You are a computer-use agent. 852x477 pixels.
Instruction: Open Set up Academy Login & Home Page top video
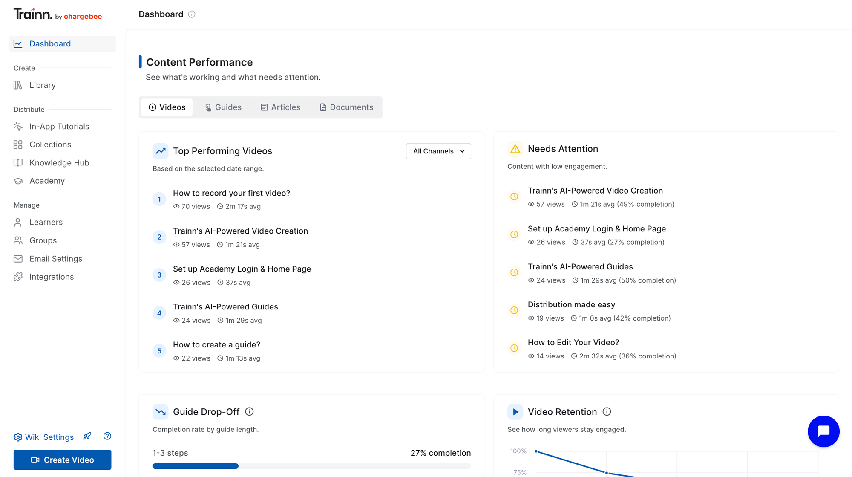[242, 269]
